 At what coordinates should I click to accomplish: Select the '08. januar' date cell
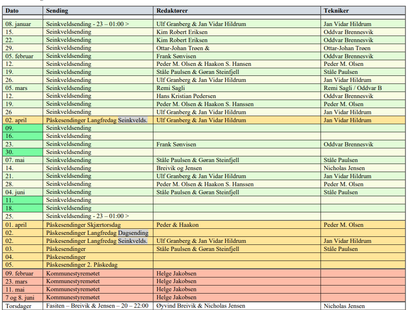tap(23, 24)
